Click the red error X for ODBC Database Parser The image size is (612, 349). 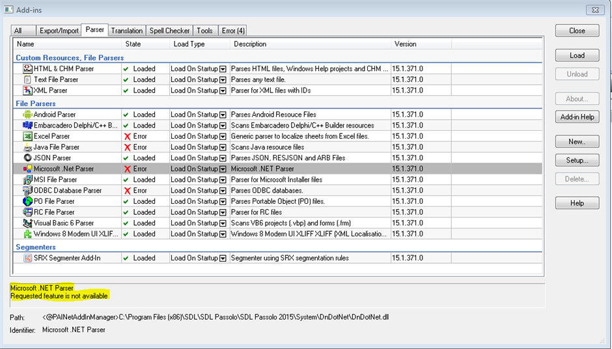(127, 191)
